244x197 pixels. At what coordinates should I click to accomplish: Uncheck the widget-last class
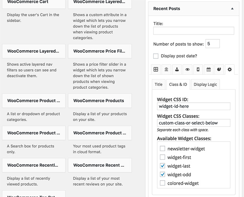click(x=163, y=166)
